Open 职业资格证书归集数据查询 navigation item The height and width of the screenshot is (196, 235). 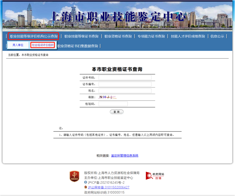(x=78, y=46)
